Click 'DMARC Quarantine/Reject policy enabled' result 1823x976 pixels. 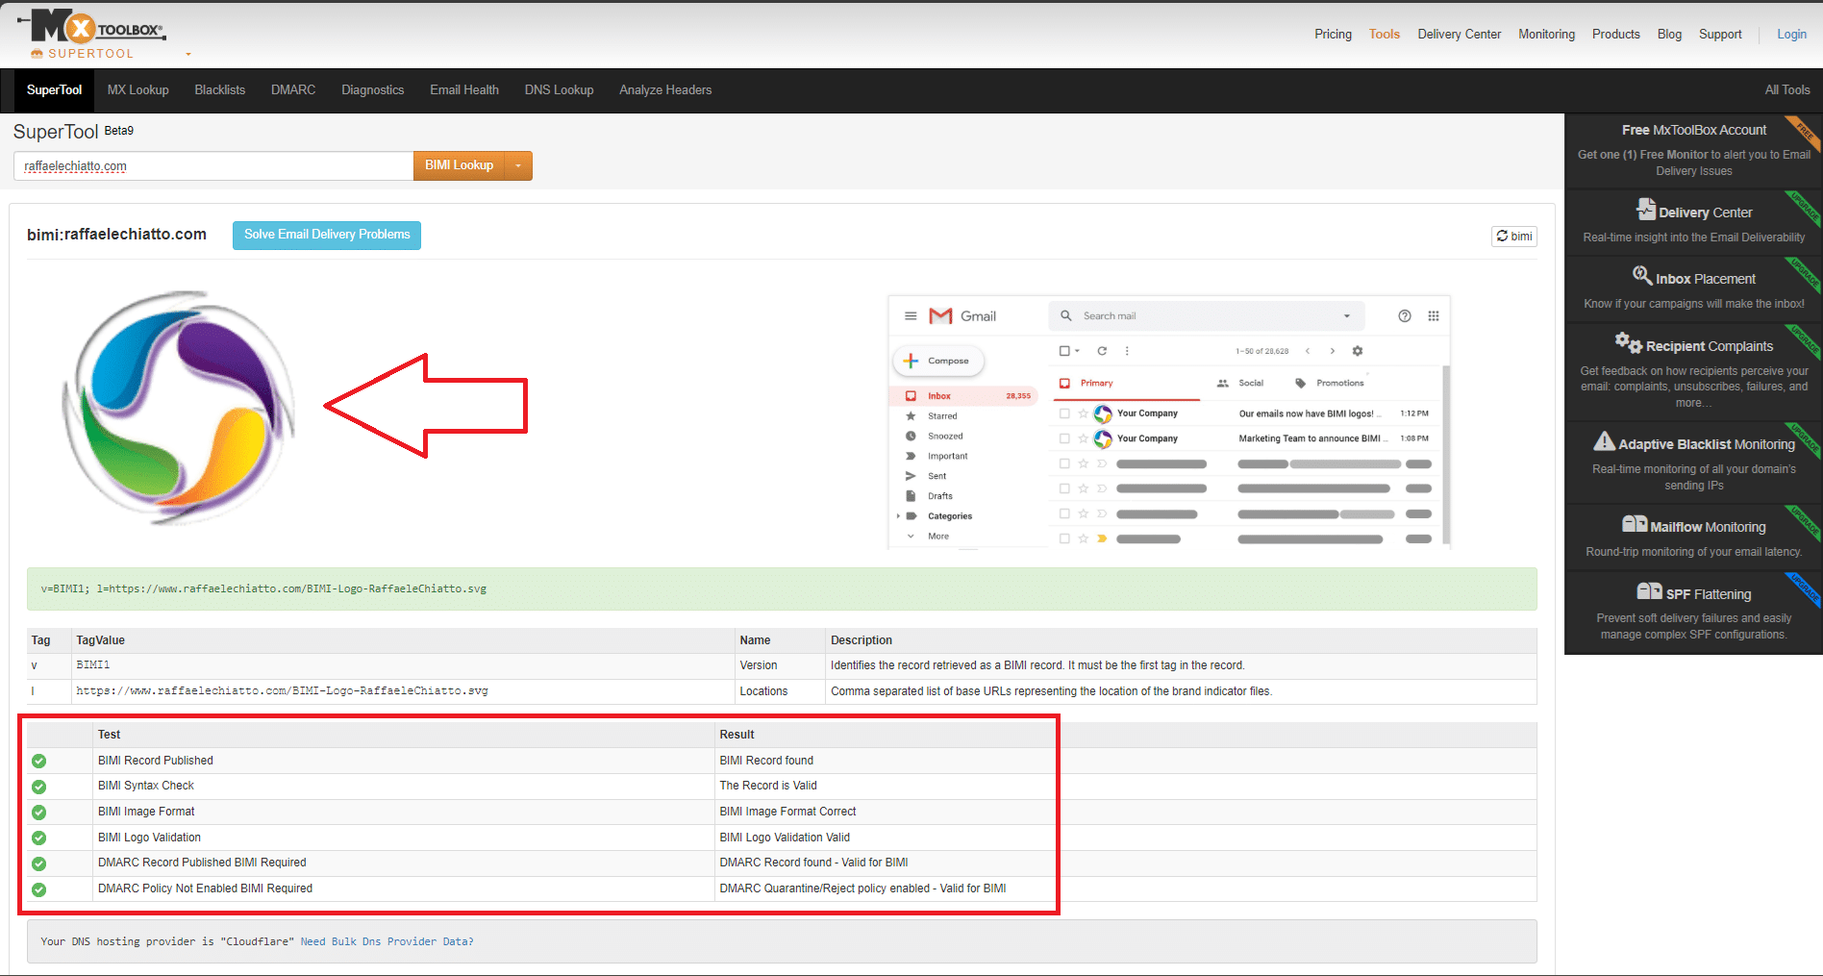(x=862, y=889)
